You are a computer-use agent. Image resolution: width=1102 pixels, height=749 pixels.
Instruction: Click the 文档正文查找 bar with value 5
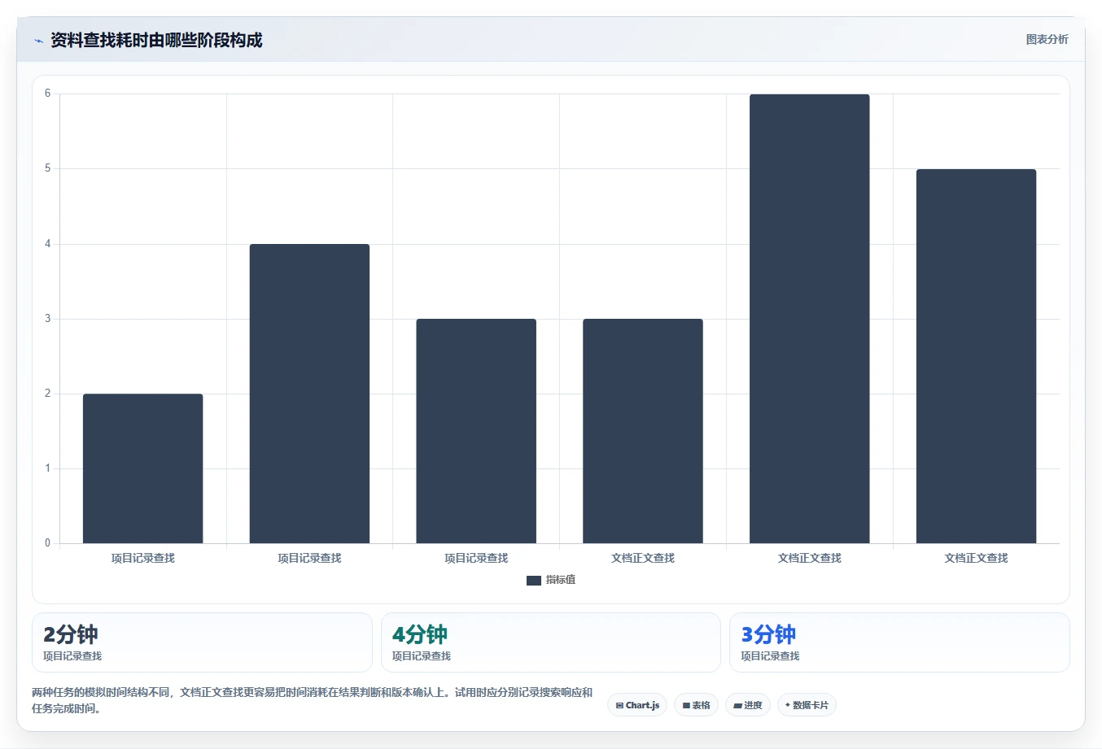[x=976, y=356]
